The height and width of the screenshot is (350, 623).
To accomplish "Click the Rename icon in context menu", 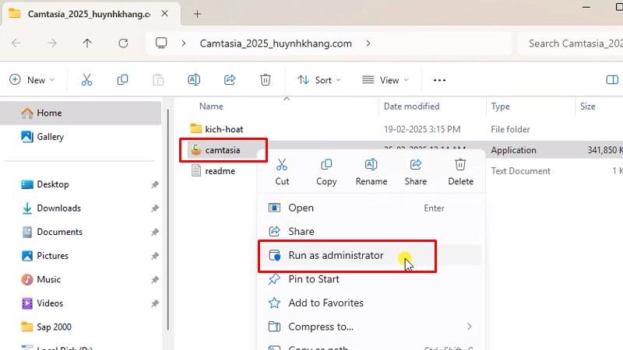I will [371, 165].
